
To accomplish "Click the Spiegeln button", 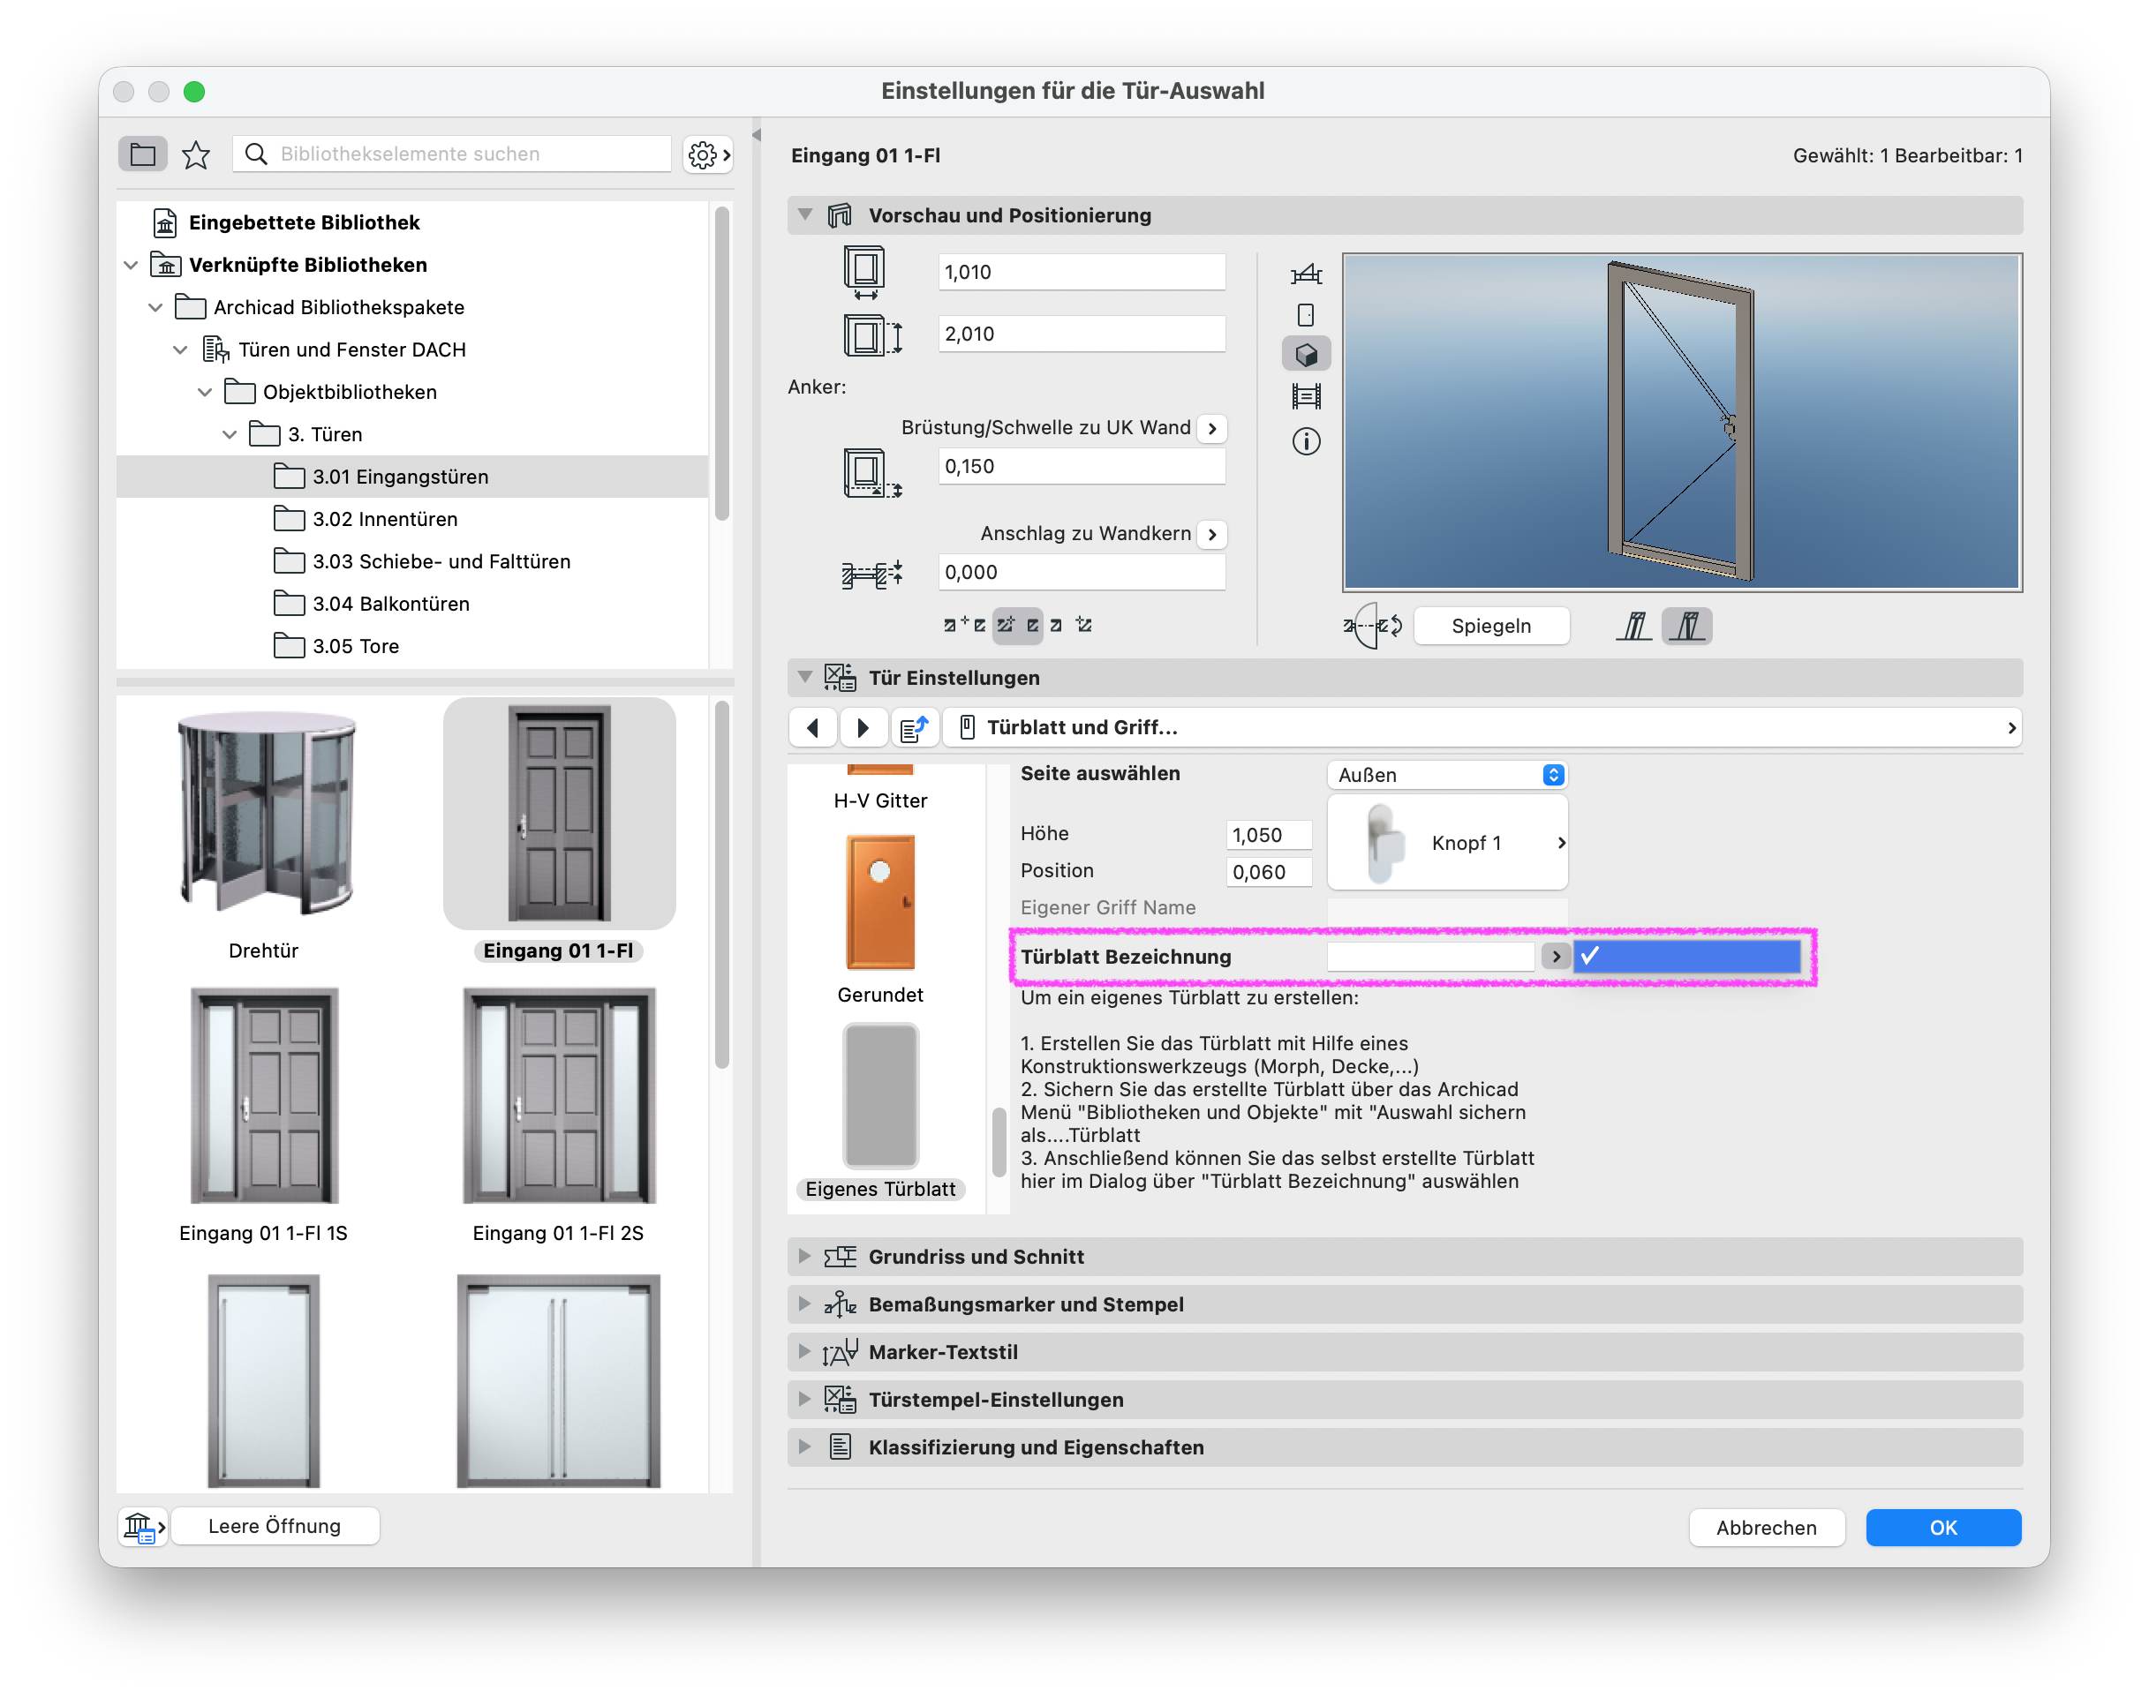I will [x=1490, y=627].
